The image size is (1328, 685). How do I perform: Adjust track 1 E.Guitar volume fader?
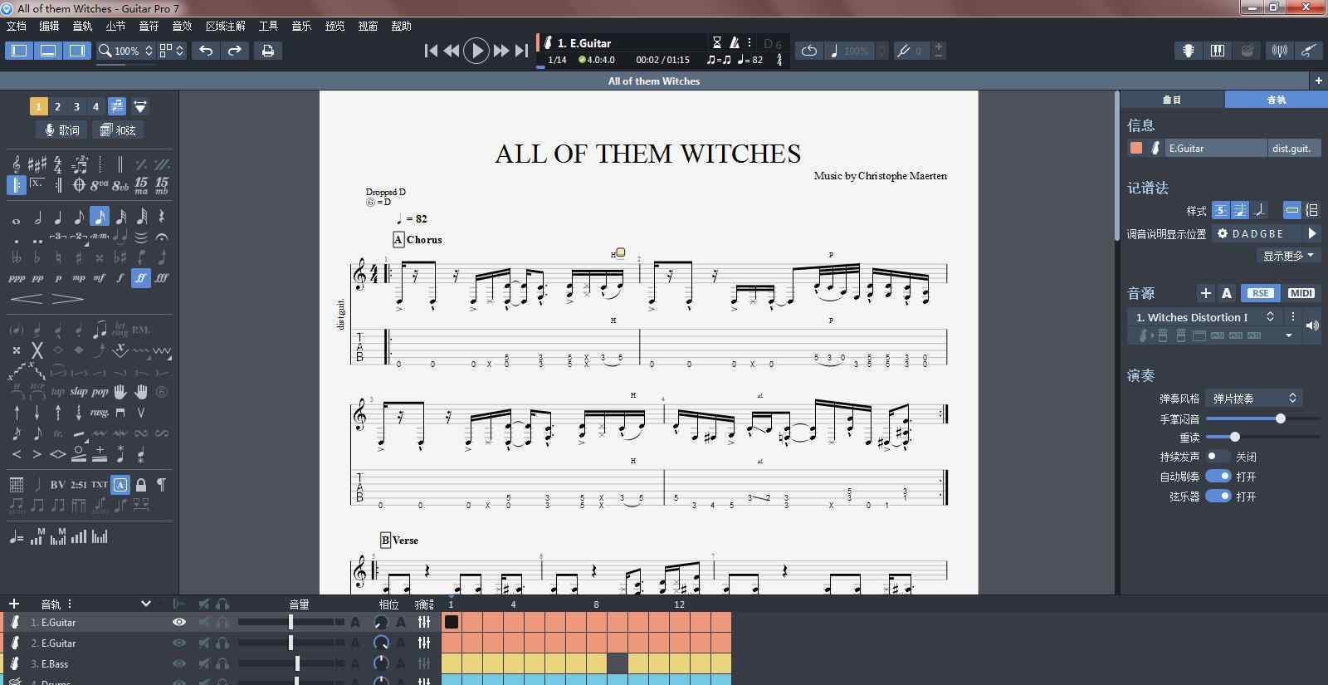pyautogui.click(x=290, y=622)
